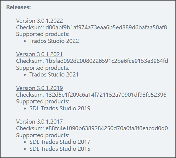Click the bullet beside SDL Trados Studio 2015
The width and height of the screenshot is (176, 158).
pos(25,149)
